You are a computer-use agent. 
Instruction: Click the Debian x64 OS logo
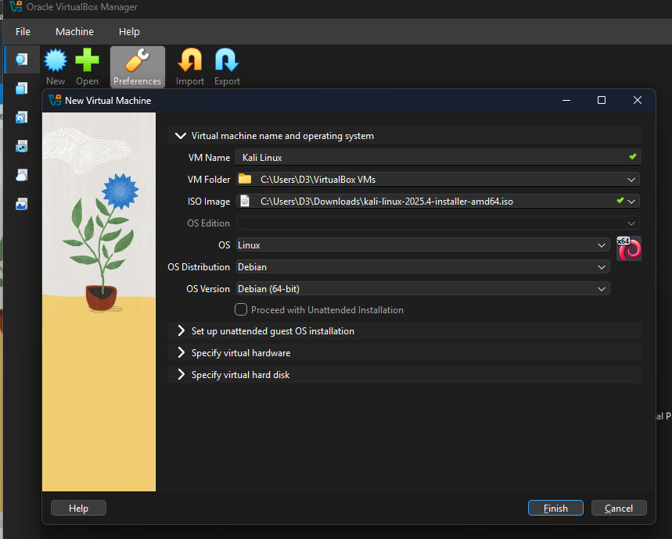tap(629, 248)
